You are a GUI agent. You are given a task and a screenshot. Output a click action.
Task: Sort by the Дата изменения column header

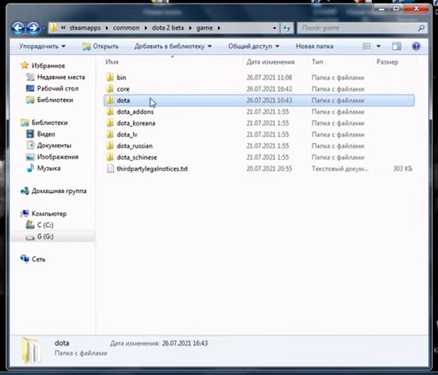point(270,62)
